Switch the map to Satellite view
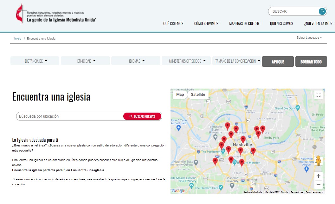Screen dimensions: 335x204 click(198, 95)
